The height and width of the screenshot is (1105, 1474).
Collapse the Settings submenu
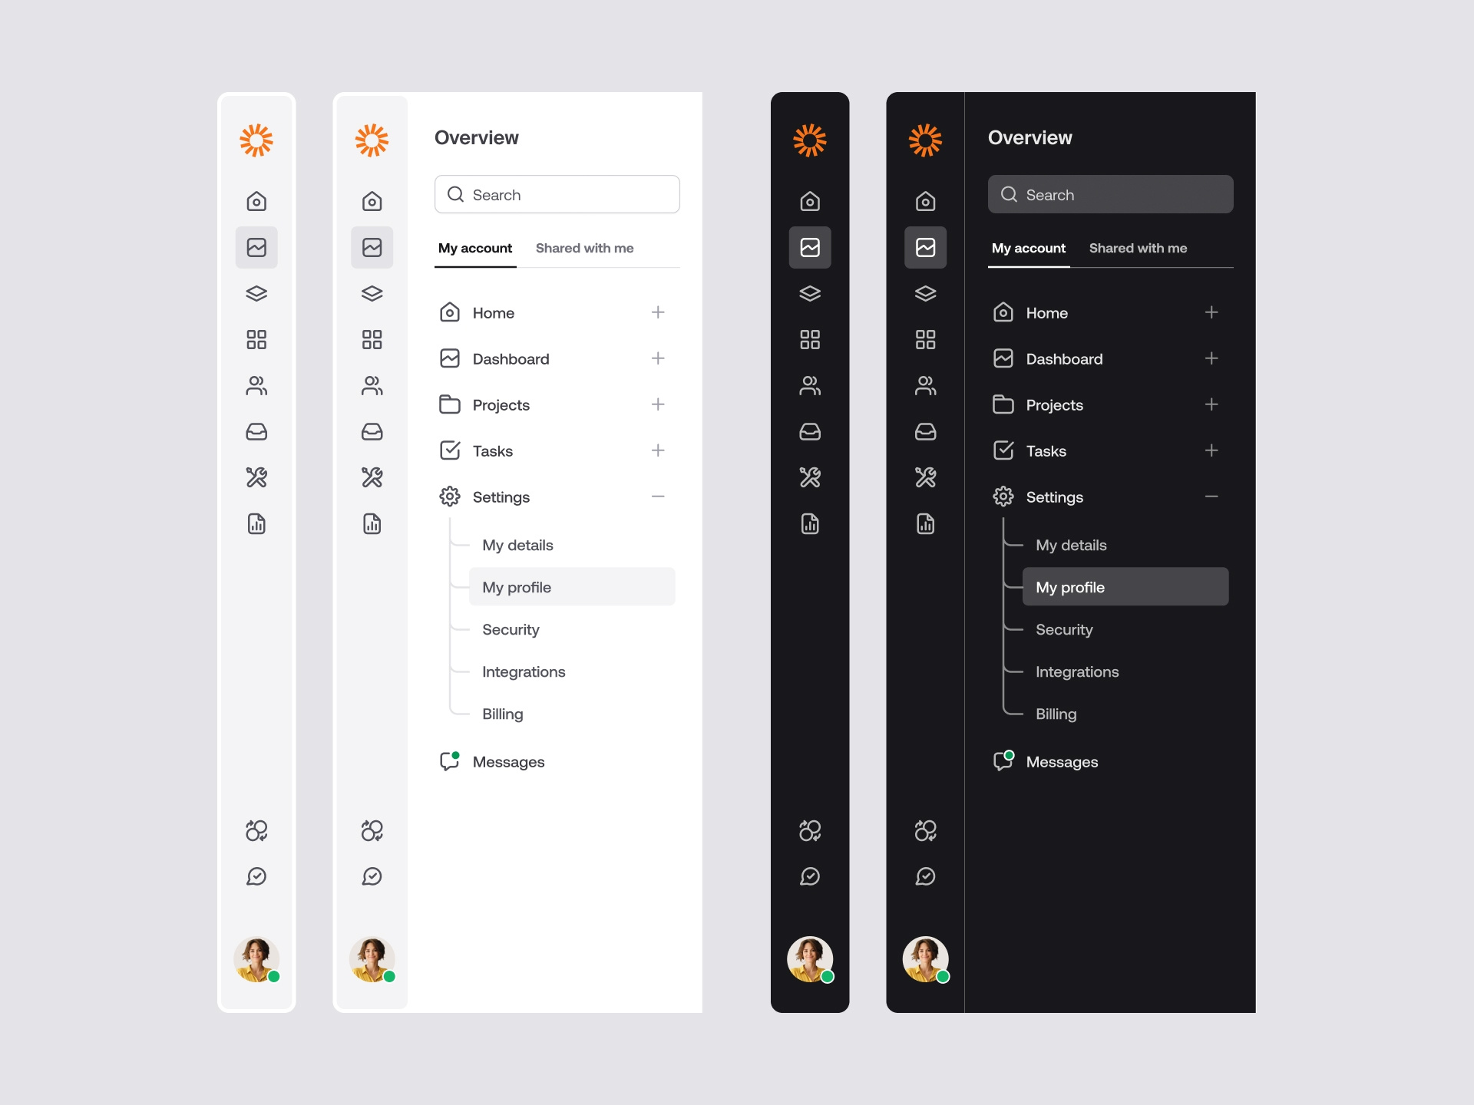[x=657, y=496]
